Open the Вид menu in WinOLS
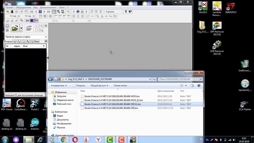 35,8
